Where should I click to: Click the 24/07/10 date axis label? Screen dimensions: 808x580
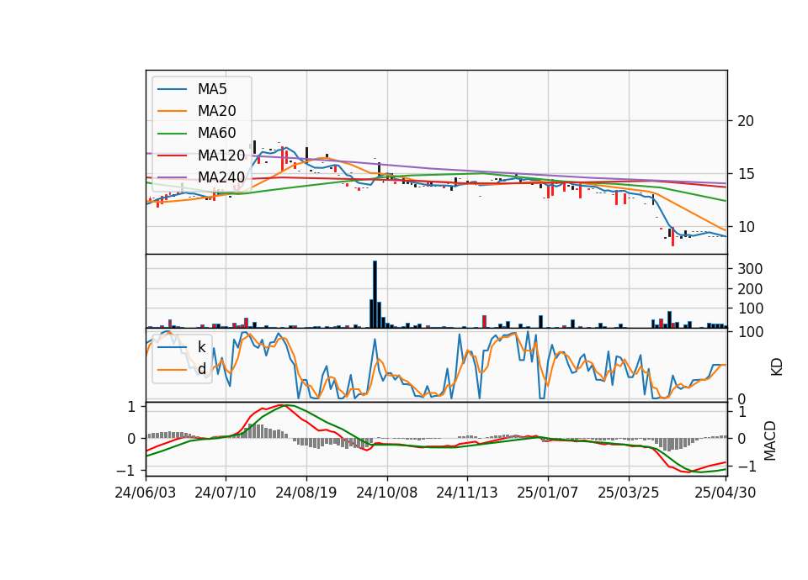226,493
